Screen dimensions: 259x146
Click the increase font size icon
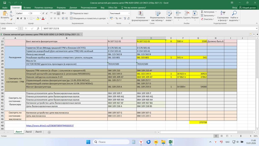(x=43, y=13)
